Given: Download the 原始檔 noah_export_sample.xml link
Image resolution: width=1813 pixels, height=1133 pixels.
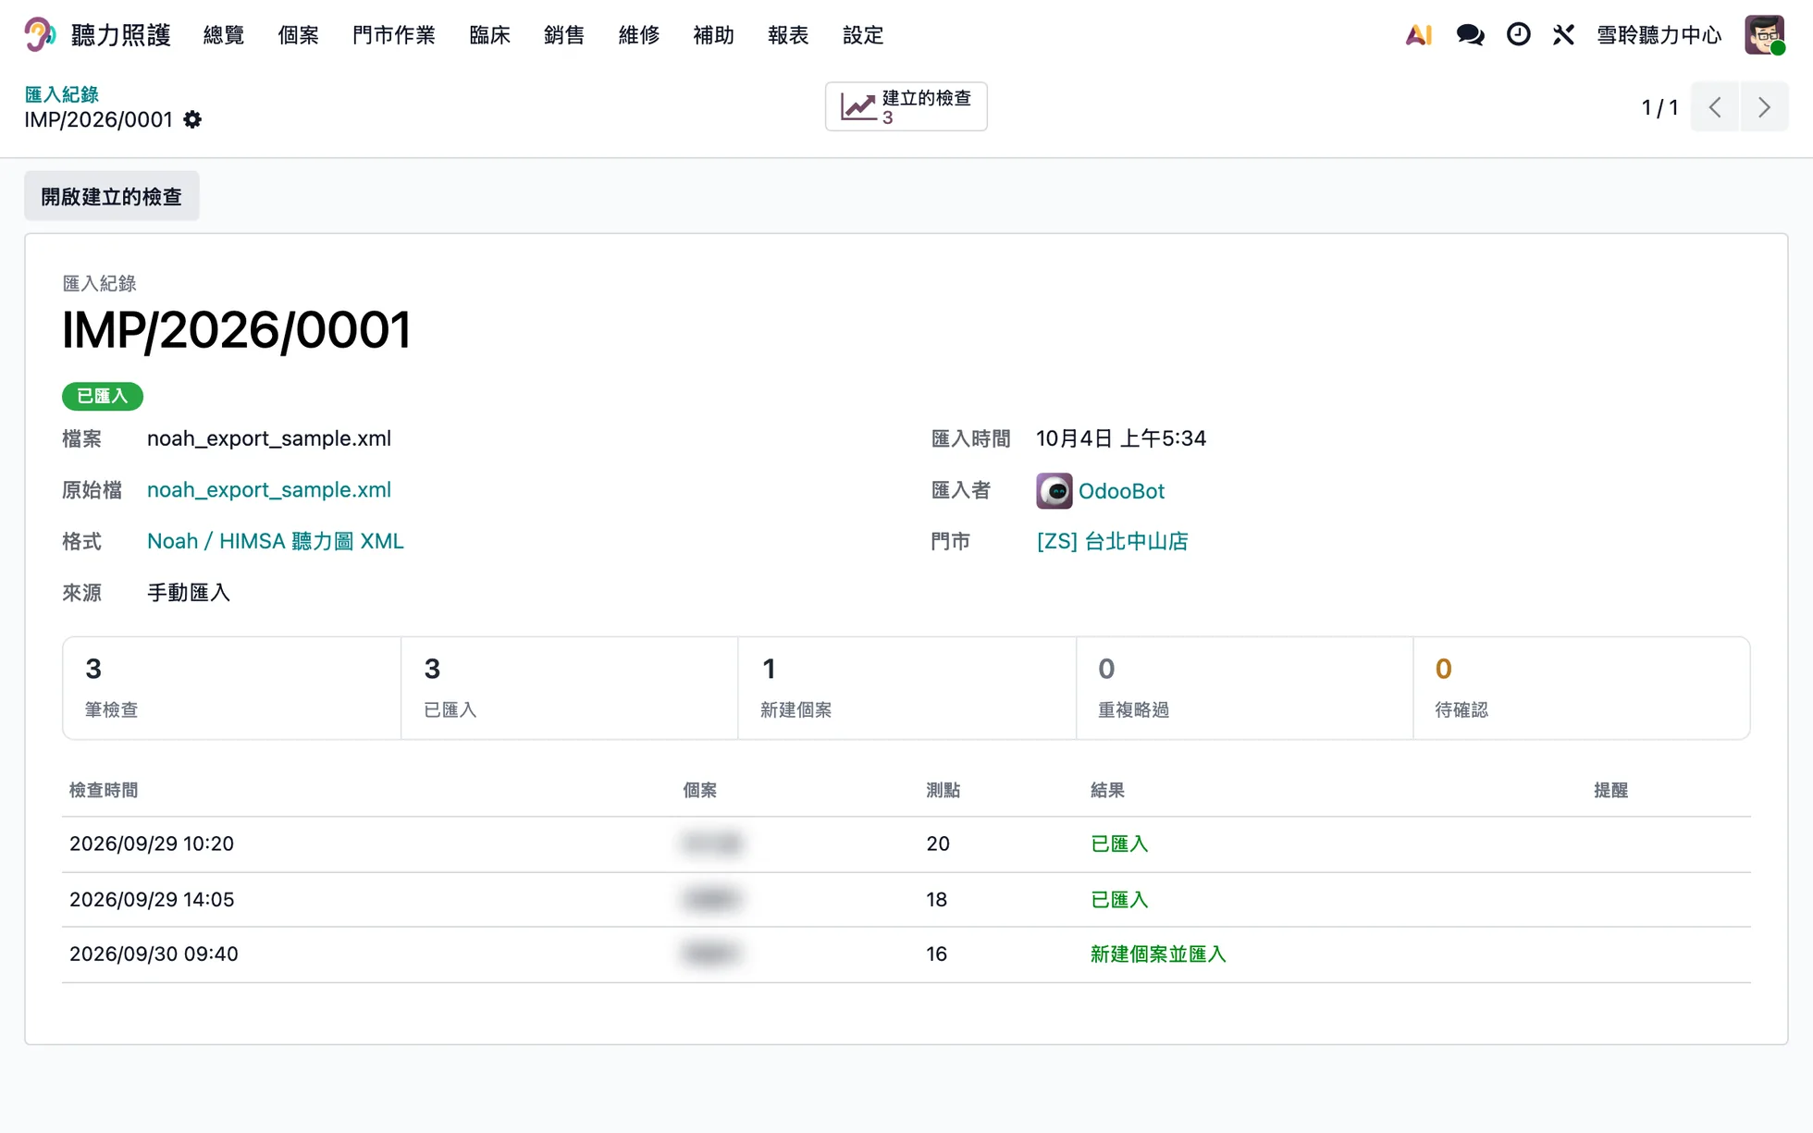Looking at the screenshot, I should click(x=269, y=490).
